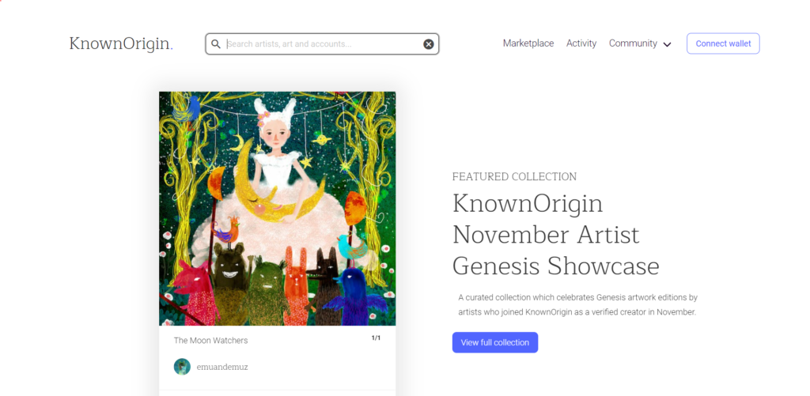Click The Moon Watchers title link
810x396 pixels.
pos(210,340)
